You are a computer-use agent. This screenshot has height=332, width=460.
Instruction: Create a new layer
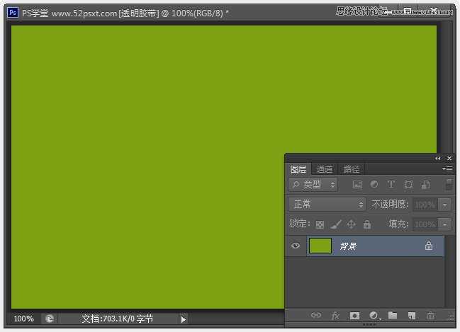coord(411,315)
